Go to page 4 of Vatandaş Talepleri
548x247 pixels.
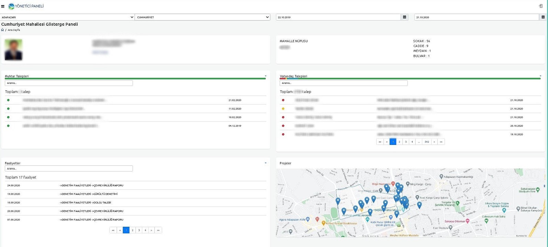click(412, 141)
